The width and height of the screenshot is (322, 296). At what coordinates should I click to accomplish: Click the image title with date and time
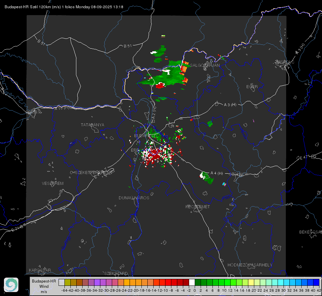point(64,7)
